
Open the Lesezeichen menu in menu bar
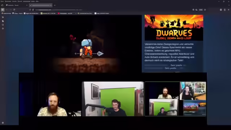tap(26, 1)
